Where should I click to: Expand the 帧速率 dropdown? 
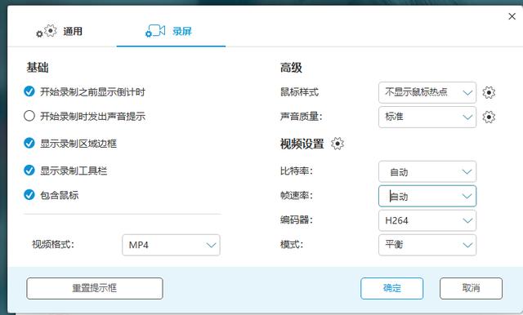click(x=427, y=196)
